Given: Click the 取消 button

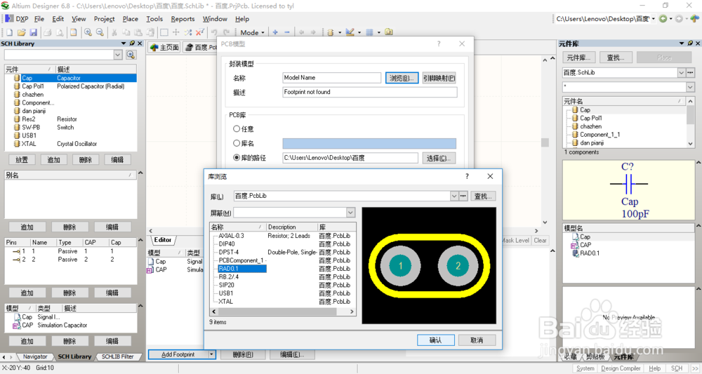Looking at the screenshot, I should click(477, 340).
